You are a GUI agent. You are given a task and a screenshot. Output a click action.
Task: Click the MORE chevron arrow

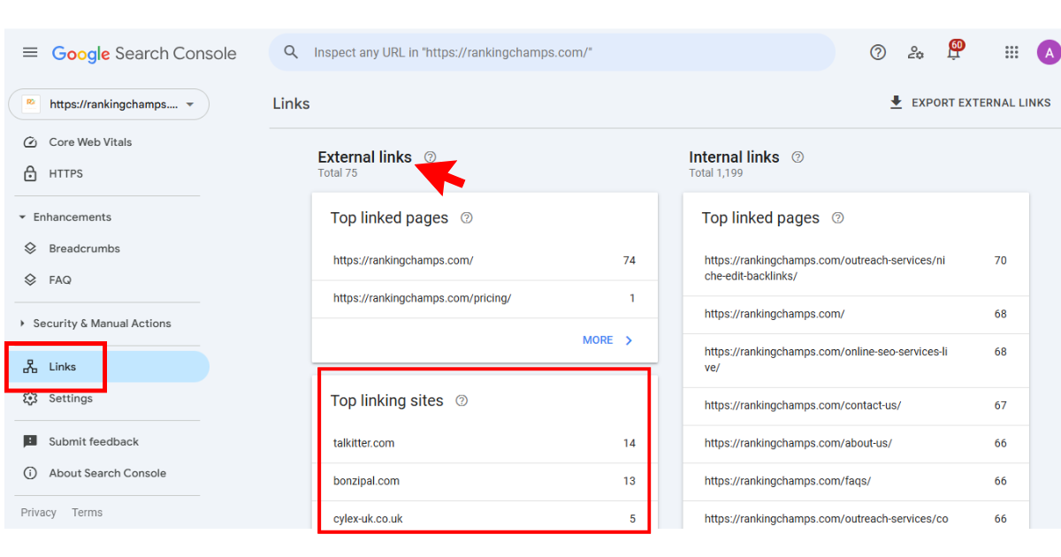tap(629, 340)
